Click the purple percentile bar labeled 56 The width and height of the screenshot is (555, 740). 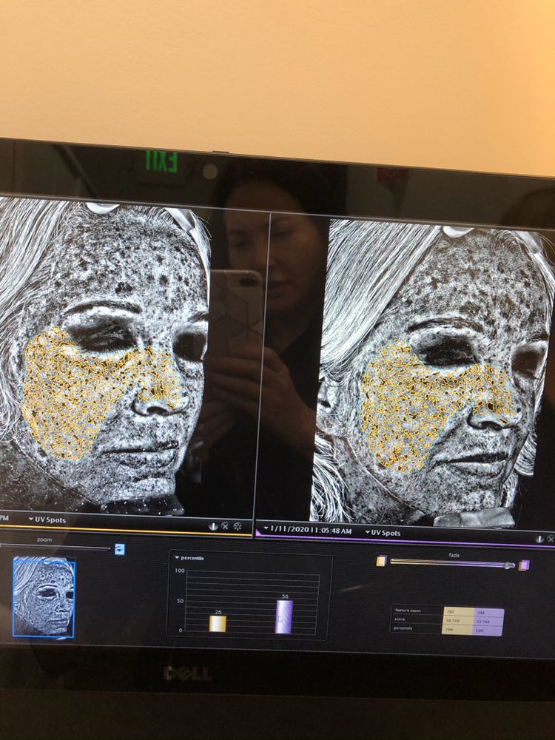284,616
